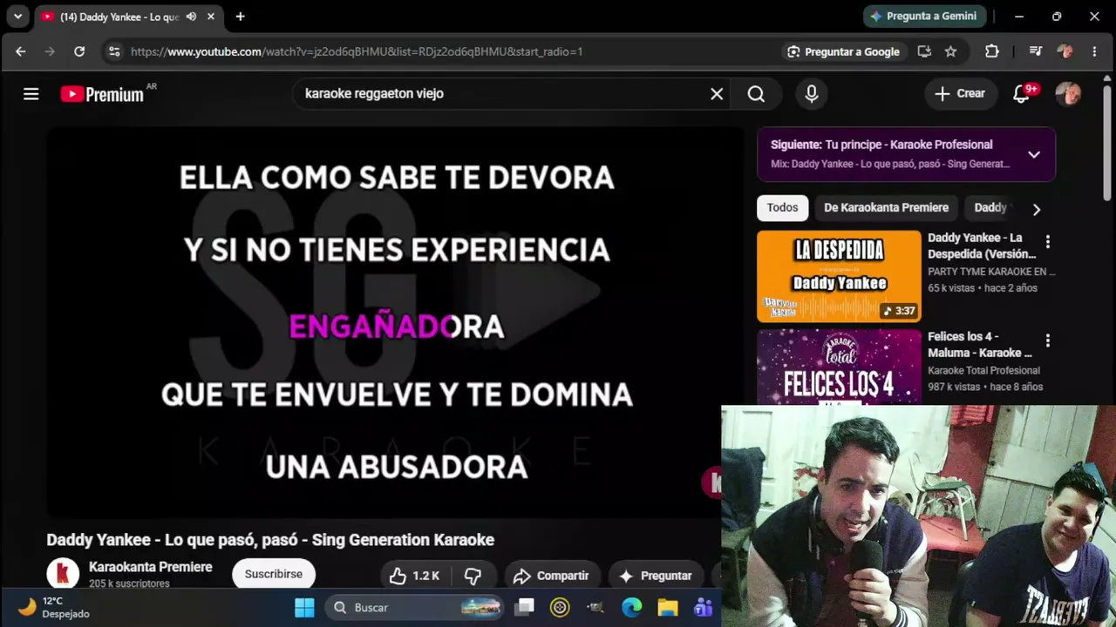Open Karaokanta Premiere channel avatar
The height and width of the screenshot is (627, 1116).
pyautogui.click(x=63, y=575)
